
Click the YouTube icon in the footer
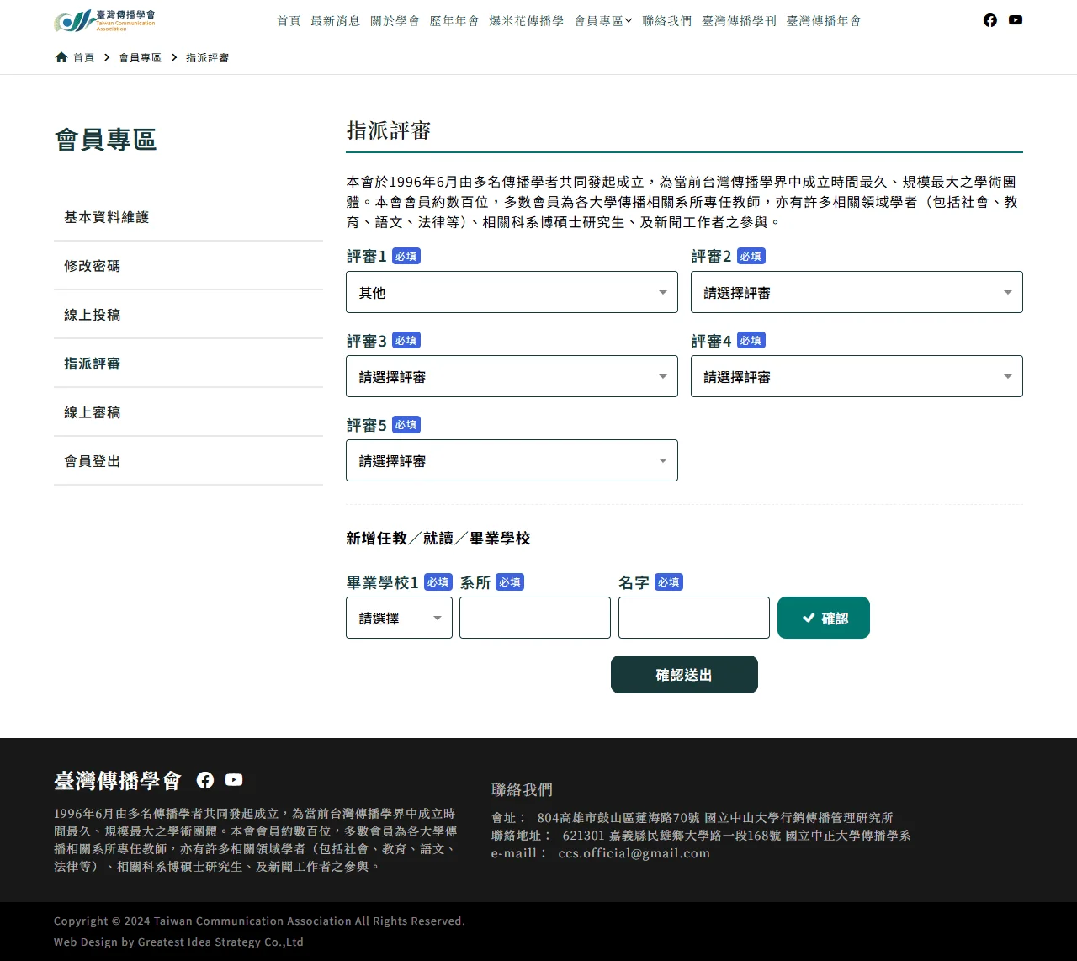point(233,779)
